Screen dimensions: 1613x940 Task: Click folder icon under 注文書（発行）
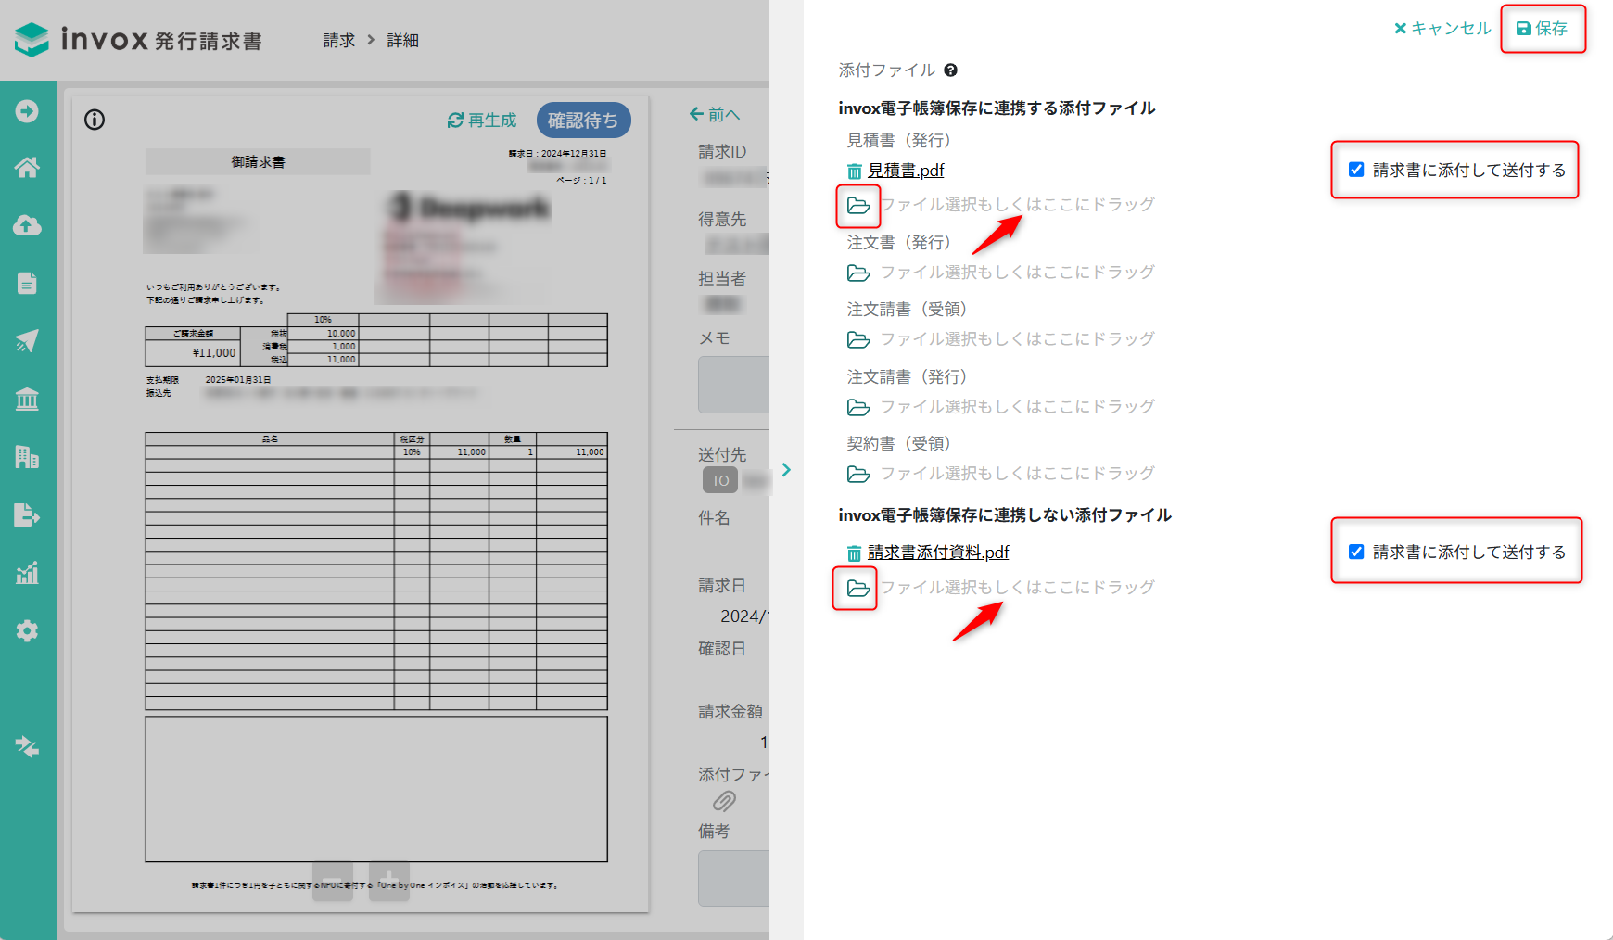point(858,273)
